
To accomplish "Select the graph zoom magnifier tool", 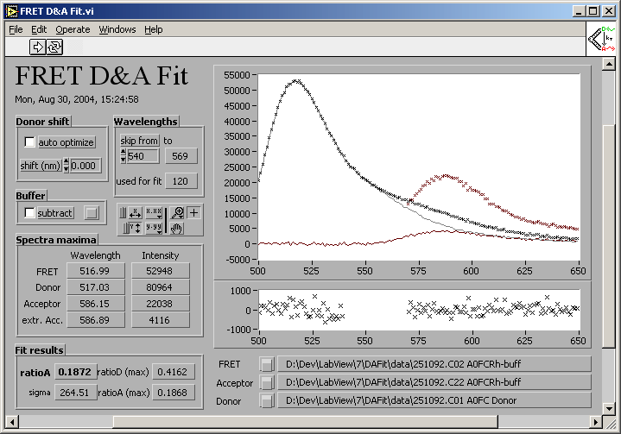I will pos(178,213).
